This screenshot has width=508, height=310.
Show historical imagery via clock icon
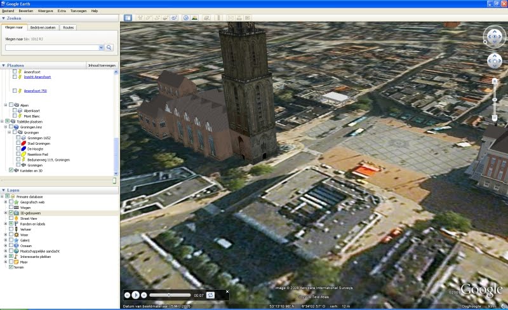pos(186,18)
